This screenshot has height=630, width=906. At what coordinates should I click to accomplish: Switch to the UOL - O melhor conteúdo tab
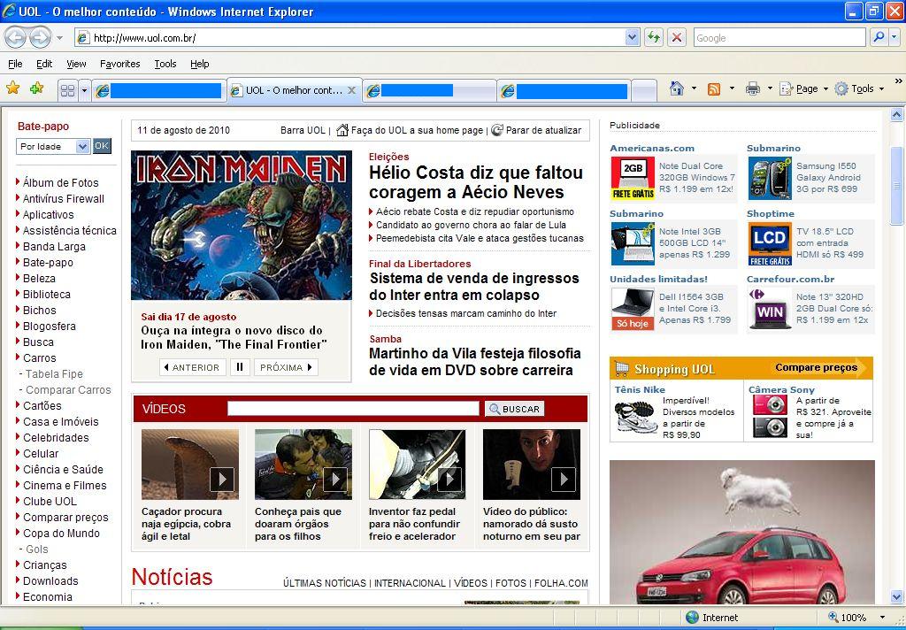pos(293,90)
